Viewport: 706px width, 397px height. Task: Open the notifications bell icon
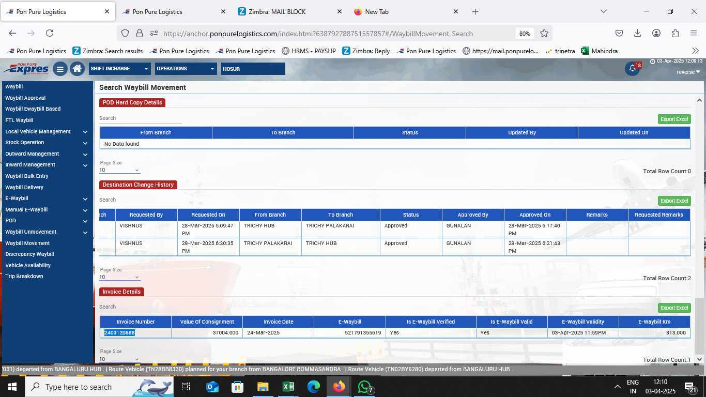coord(632,69)
